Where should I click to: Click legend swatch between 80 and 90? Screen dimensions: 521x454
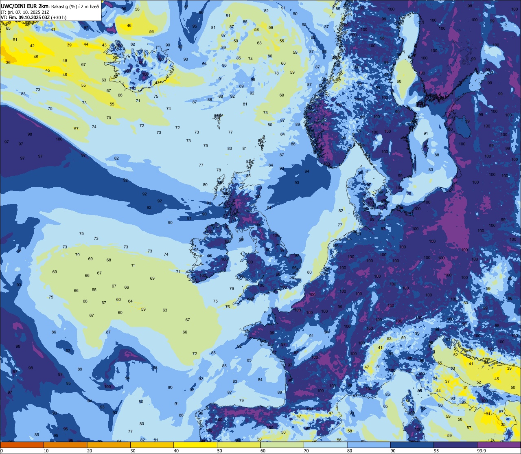pyautogui.click(x=369, y=445)
